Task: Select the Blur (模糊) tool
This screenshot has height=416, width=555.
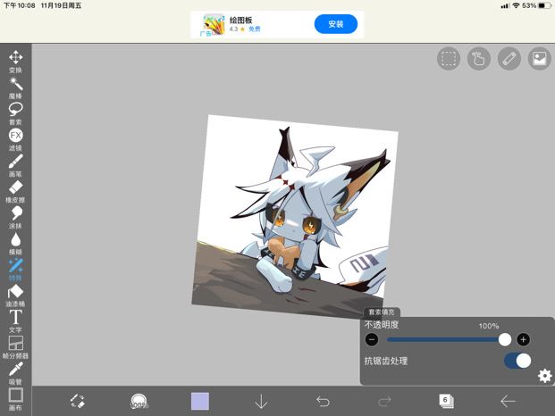Action: [x=15, y=244]
